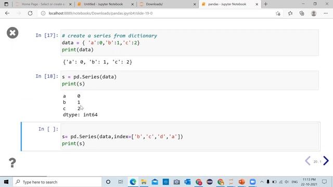The image size is (333, 187).
Task: Open File Explorer from the taskbar
Action: 144,182
